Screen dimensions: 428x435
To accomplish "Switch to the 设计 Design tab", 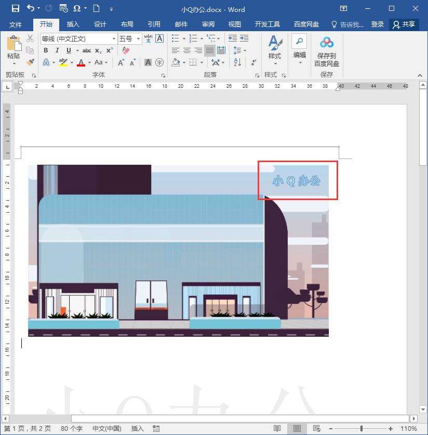I will coord(100,24).
